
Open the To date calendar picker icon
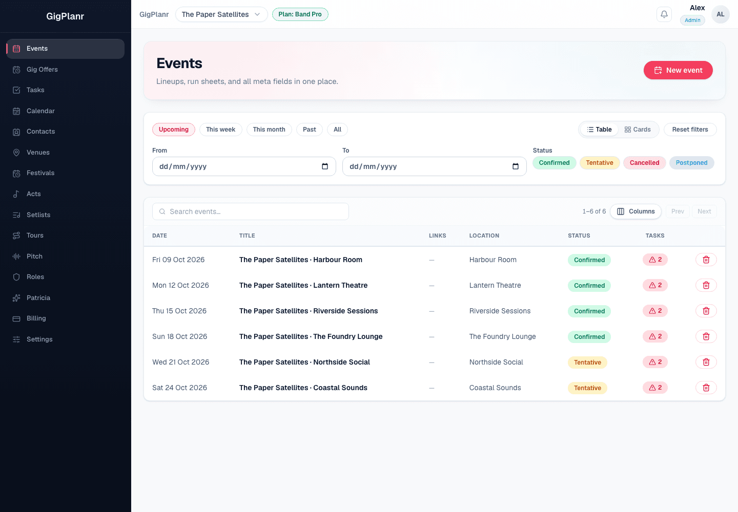click(516, 166)
